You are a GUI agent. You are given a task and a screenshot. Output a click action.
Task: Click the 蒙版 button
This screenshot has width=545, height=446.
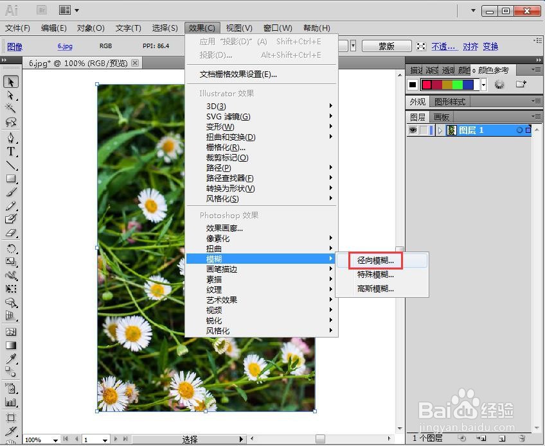tap(386, 46)
